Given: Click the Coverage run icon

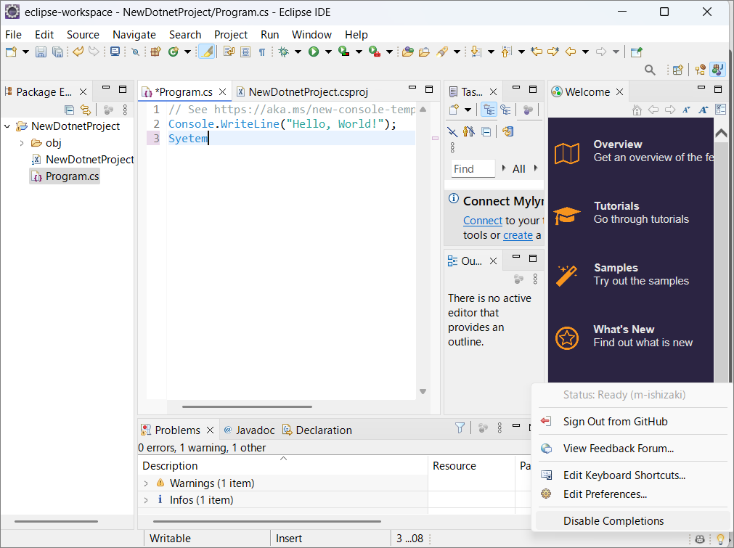Looking at the screenshot, I should pyautogui.click(x=343, y=52).
